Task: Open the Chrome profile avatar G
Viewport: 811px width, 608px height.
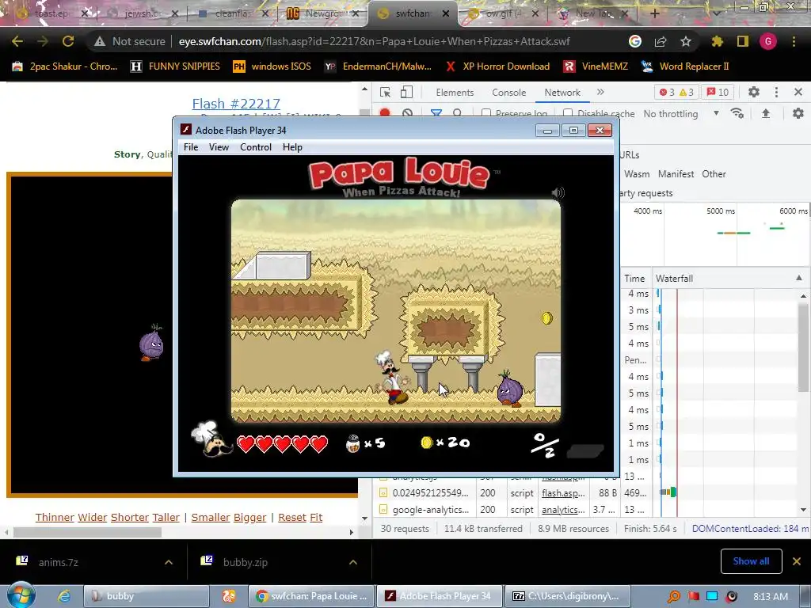Action: pos(767,41)
